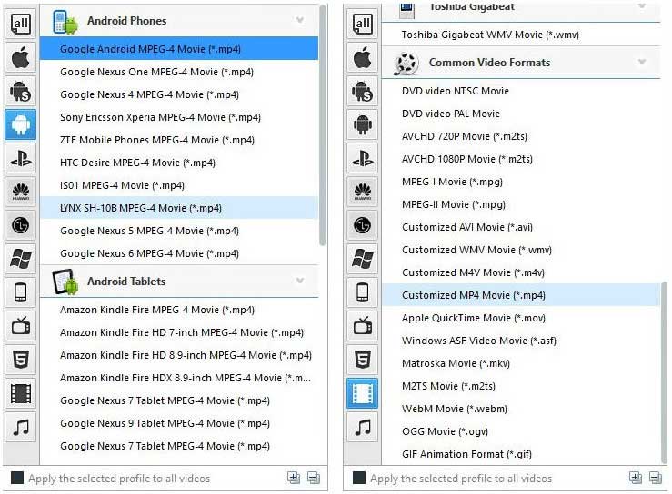The height and width of the screenshot is (494, 672).
Task: Open HTML5 category in right panel
Action: pos(363,360)
